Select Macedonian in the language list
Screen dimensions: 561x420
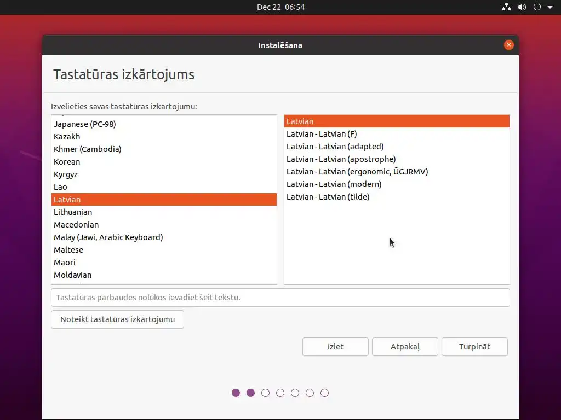[164, 225]
